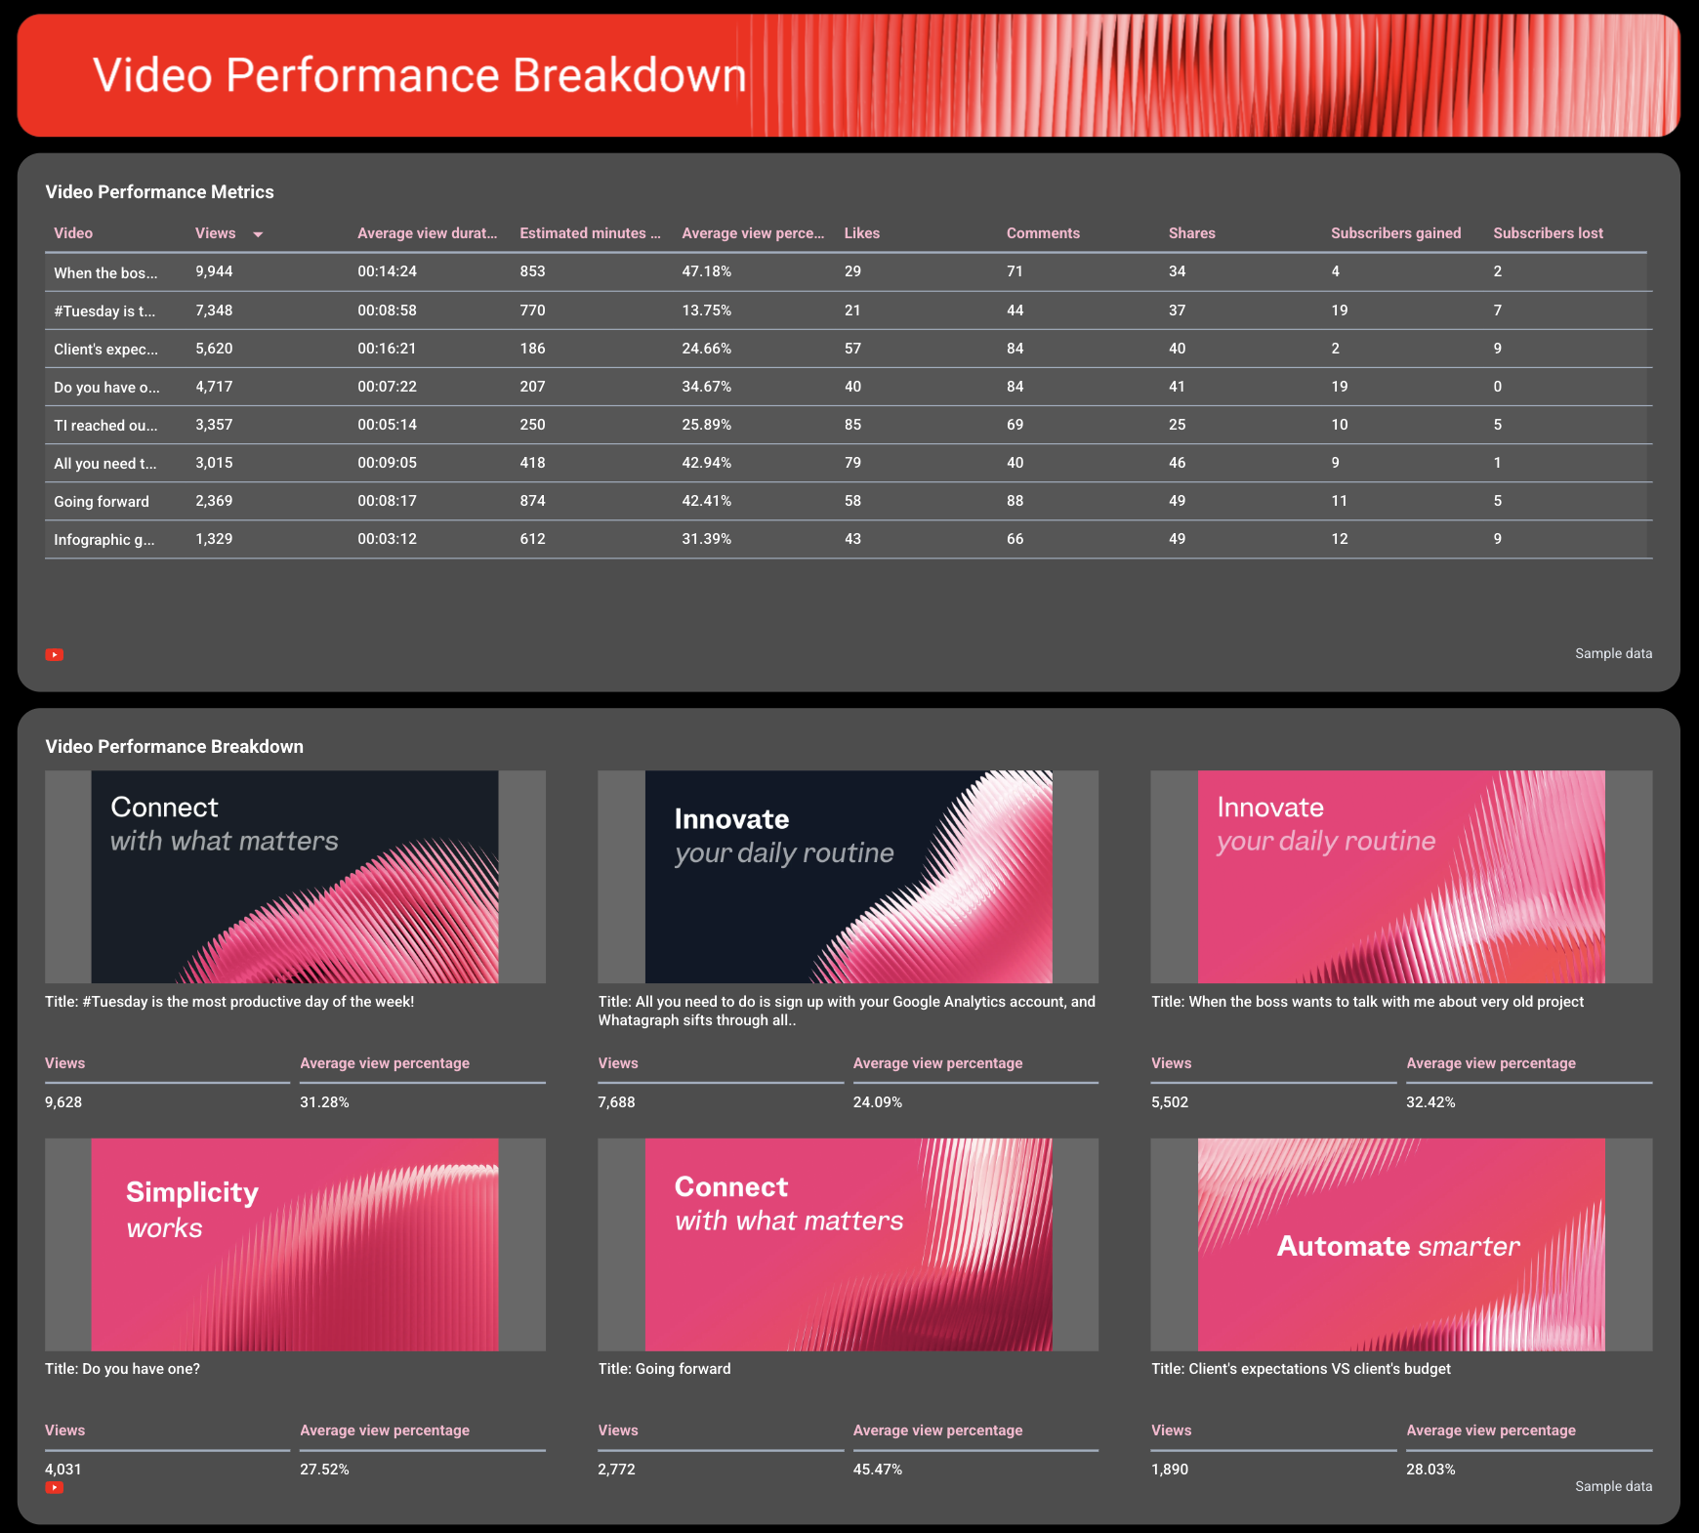Screen dimensions: 1699x1533
Task: Click the YouTube logo at the bottom of the page
Action: coord(56,1487)
